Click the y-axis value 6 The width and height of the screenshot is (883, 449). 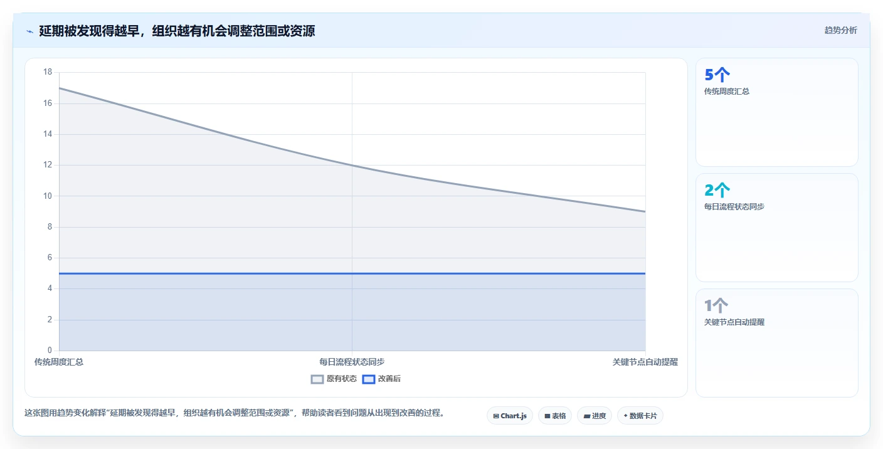point(50,258)
